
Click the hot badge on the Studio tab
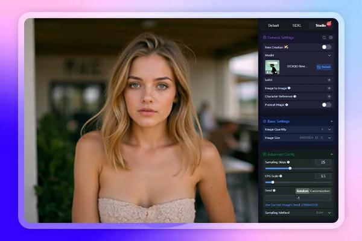(x=329, y=23)
